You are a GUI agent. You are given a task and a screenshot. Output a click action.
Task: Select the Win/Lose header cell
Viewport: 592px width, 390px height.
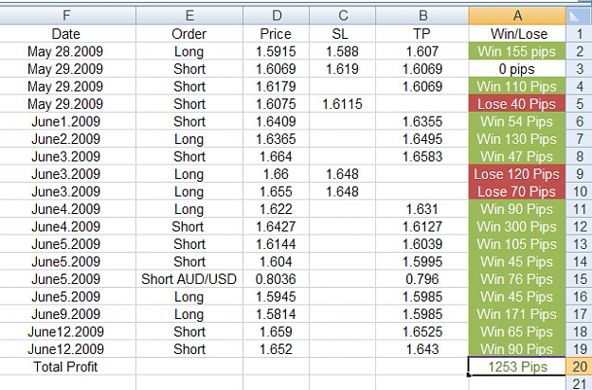tap(517, 33)
